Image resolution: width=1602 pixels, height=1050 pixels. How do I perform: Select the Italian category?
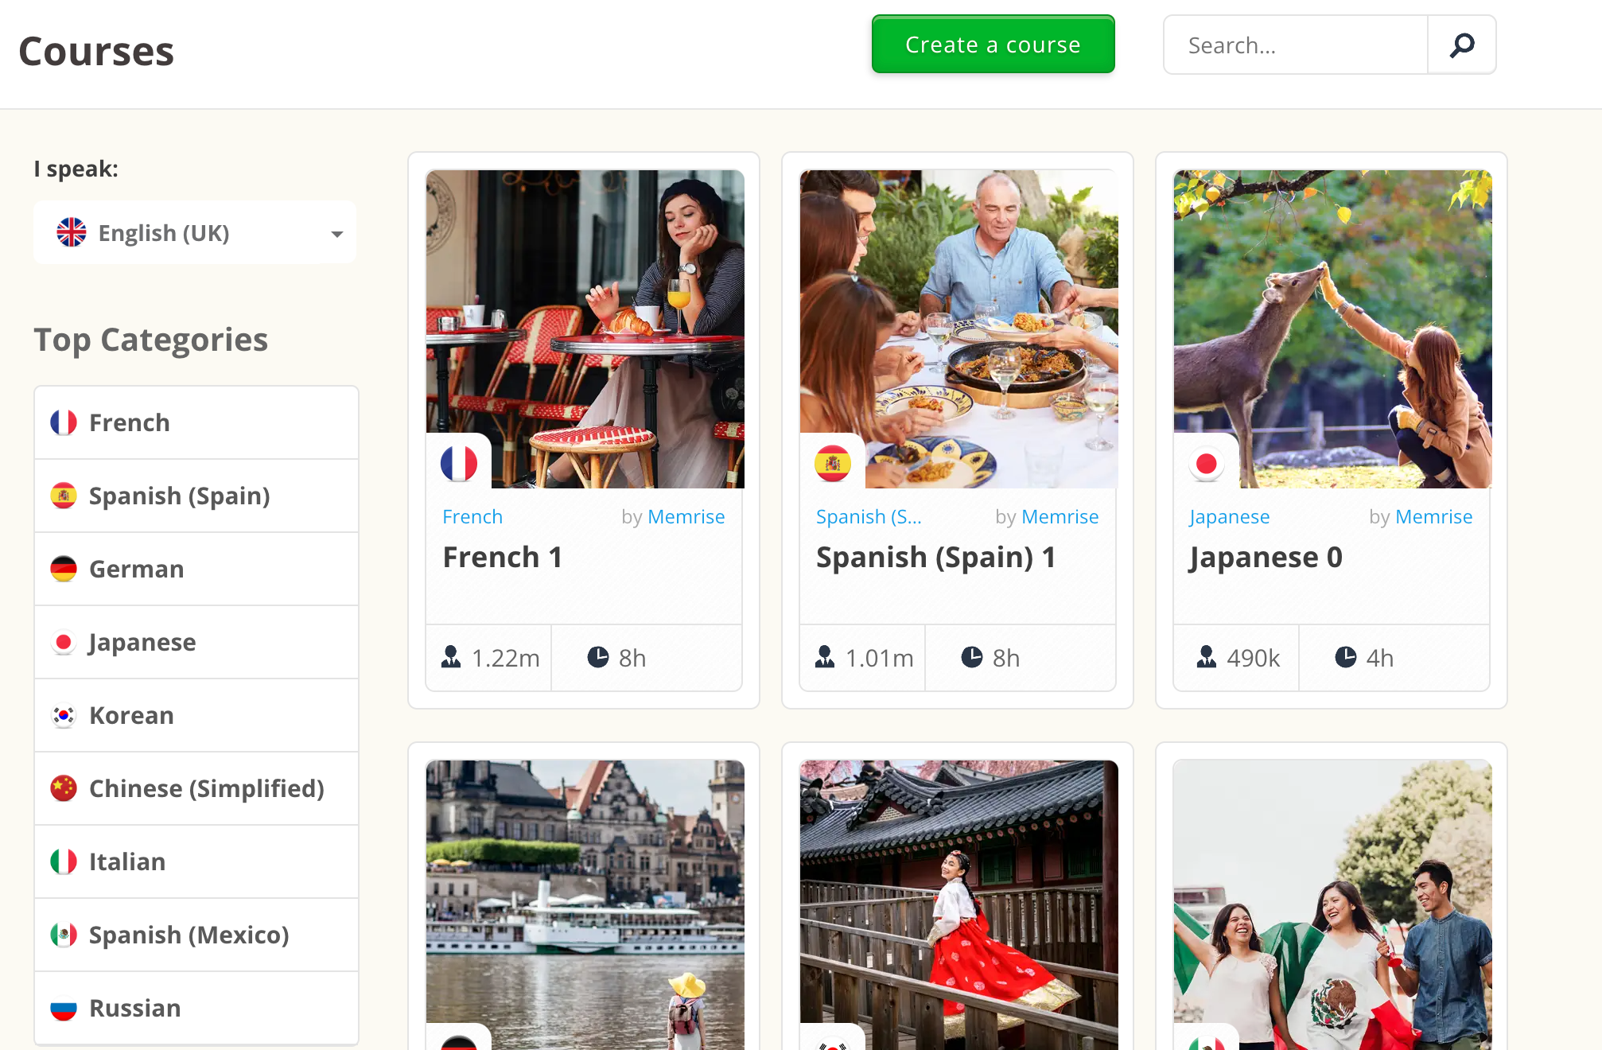click(x=126, y=861)
